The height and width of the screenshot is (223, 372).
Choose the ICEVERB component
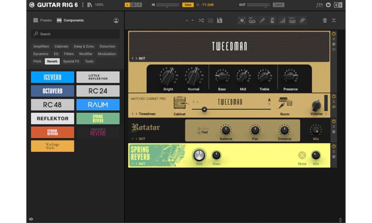pos(52,77)
